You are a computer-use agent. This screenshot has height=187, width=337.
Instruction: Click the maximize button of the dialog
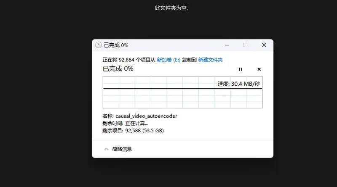(x=245, y=45)
